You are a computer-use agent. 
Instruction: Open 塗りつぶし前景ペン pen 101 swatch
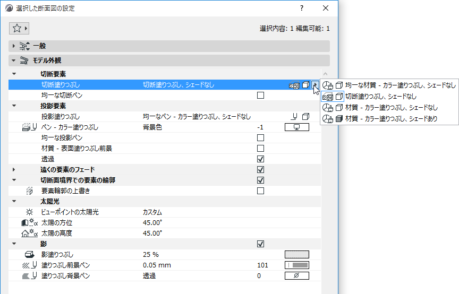(297, 265)
